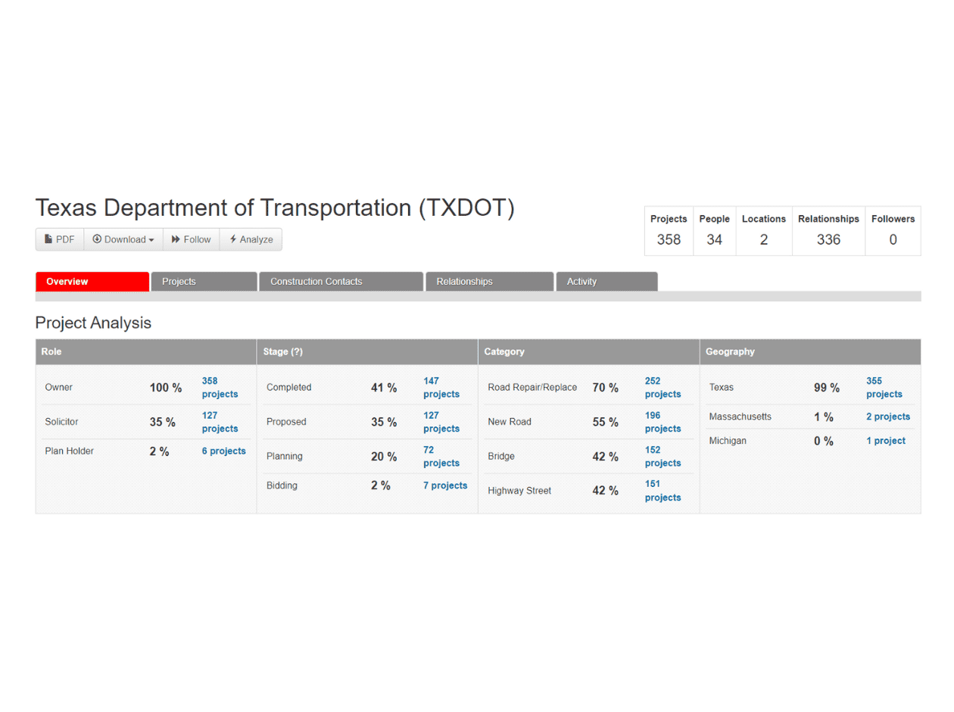Viewport: 954px width, 712px height.
Task: Click the Stage (?) column header
Action: pos(283,352)
